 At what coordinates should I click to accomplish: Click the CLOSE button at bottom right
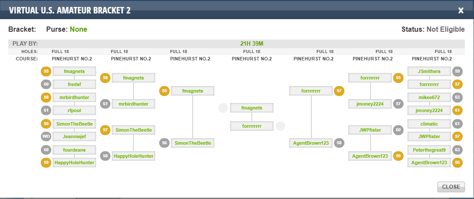pos(451,187)
